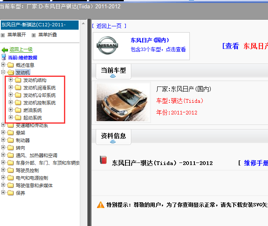The image size is (268, 226).
Task: Click the 保养 folder icon
Action: click(x=10, y=193)
